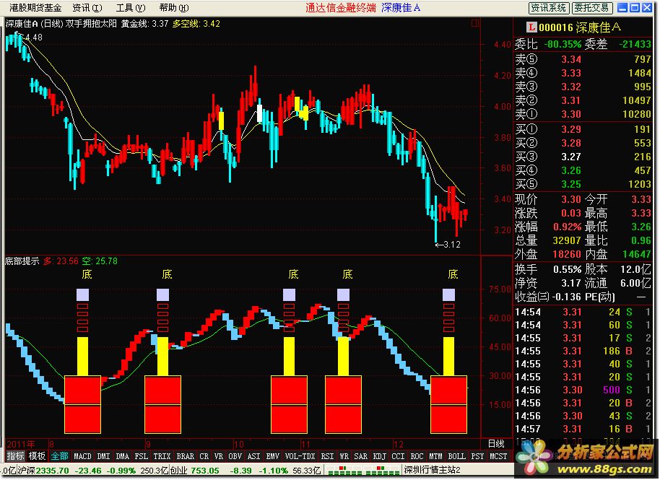Screen dimensions: 660x480
Task: Click the 创业 index value 753.05
Action: (205, 471)
